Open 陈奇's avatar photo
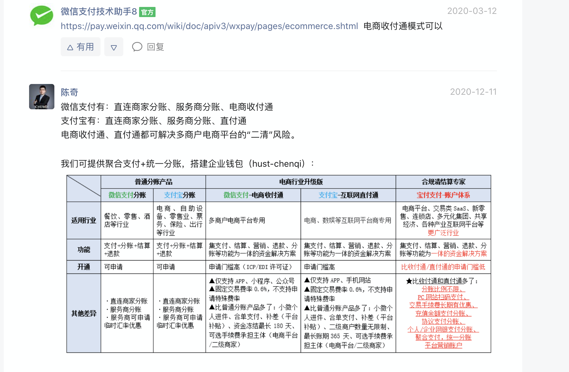This screenshot has width=569, height=372. [42, 97]
